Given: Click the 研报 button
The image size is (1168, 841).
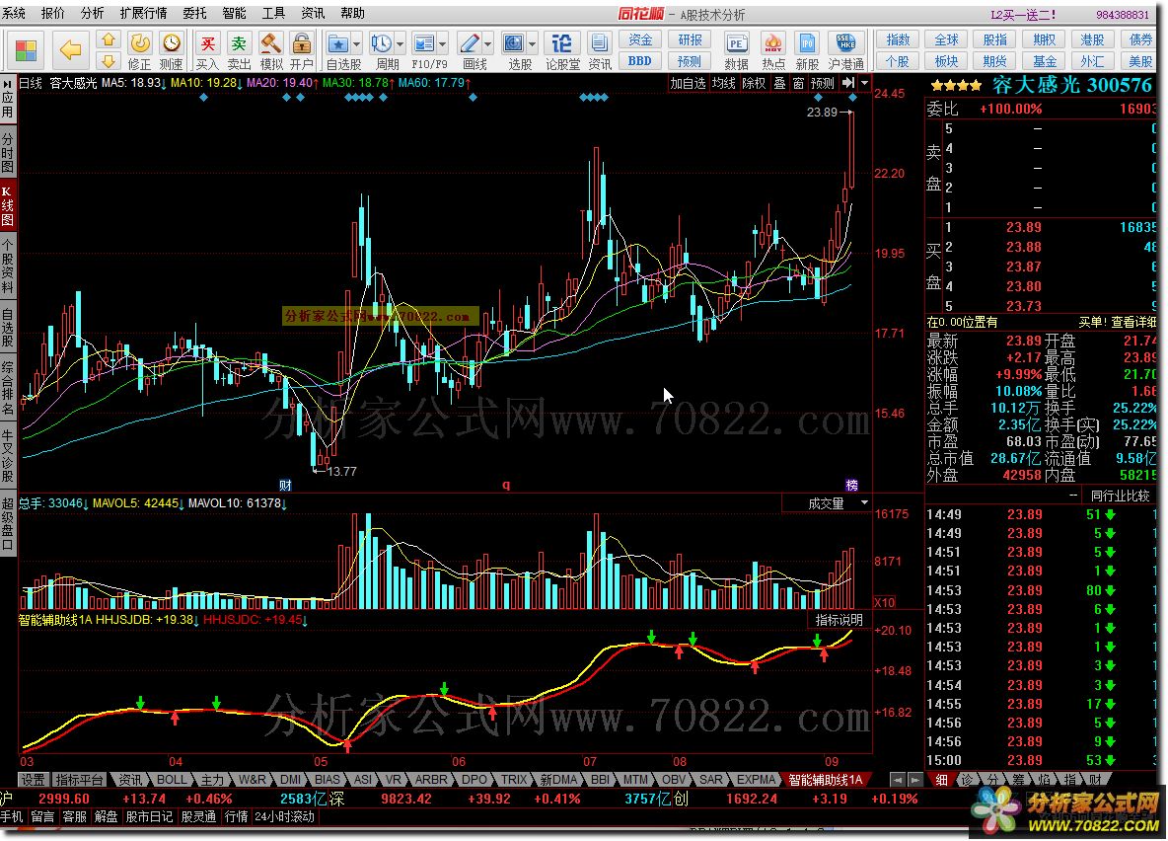Looking at the screenshot, I should 690,39.
